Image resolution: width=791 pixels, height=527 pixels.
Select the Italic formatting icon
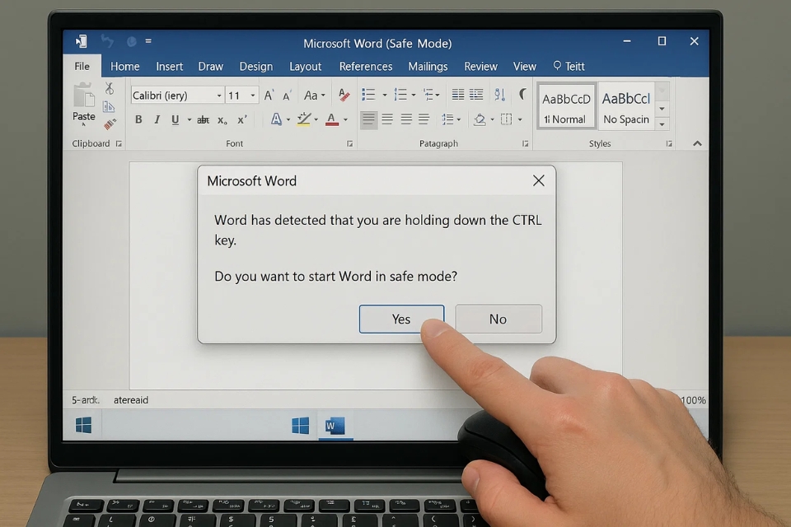click(x=157, y=119)
